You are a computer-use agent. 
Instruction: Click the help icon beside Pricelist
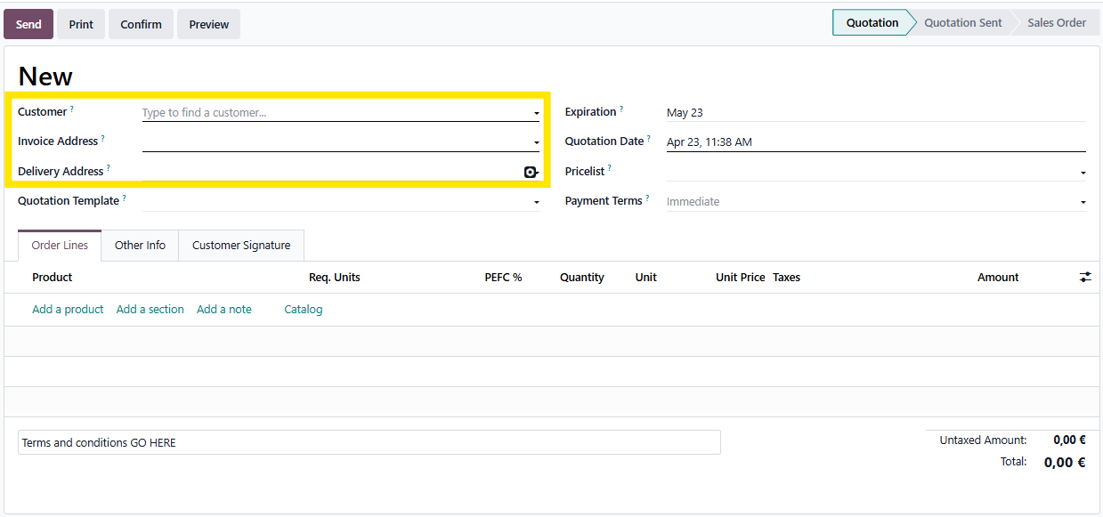coord(610,167)
